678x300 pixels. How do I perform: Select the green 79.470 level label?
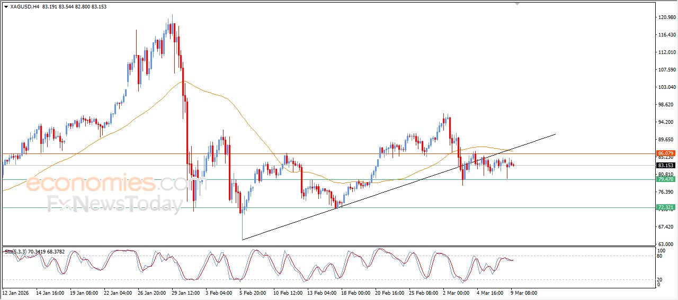(x=665, y=179)
